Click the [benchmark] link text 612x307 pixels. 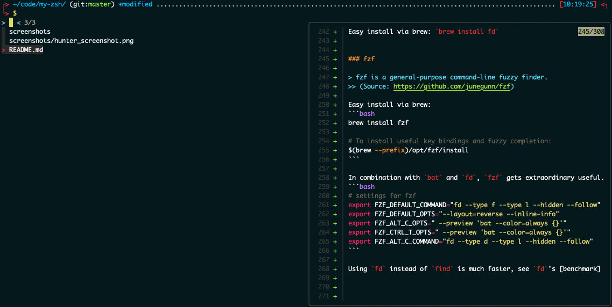click(x=580, y=269)
